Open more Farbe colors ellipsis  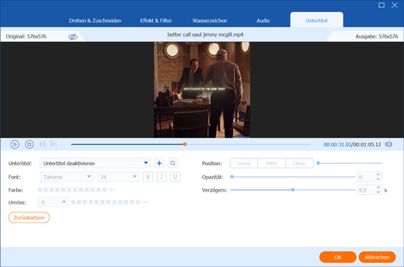coord(112,189)
